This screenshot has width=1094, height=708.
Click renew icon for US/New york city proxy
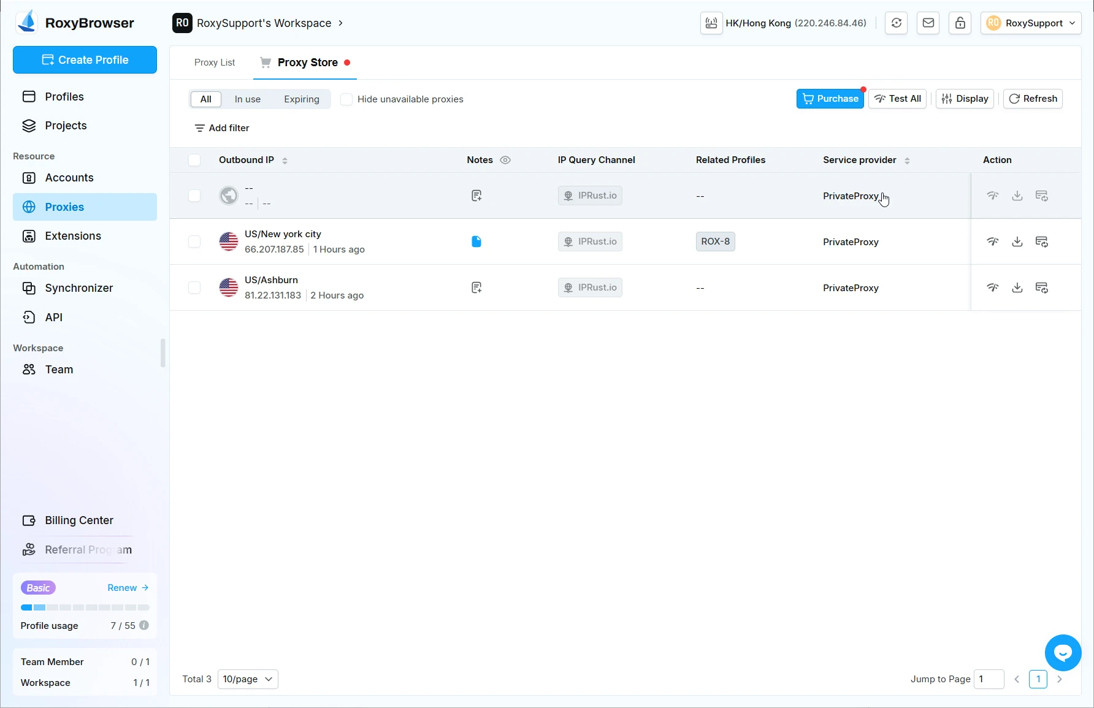tap(1041, 242)
